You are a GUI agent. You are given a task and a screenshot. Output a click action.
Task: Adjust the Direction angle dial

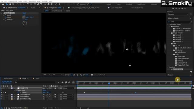(25, 23)
